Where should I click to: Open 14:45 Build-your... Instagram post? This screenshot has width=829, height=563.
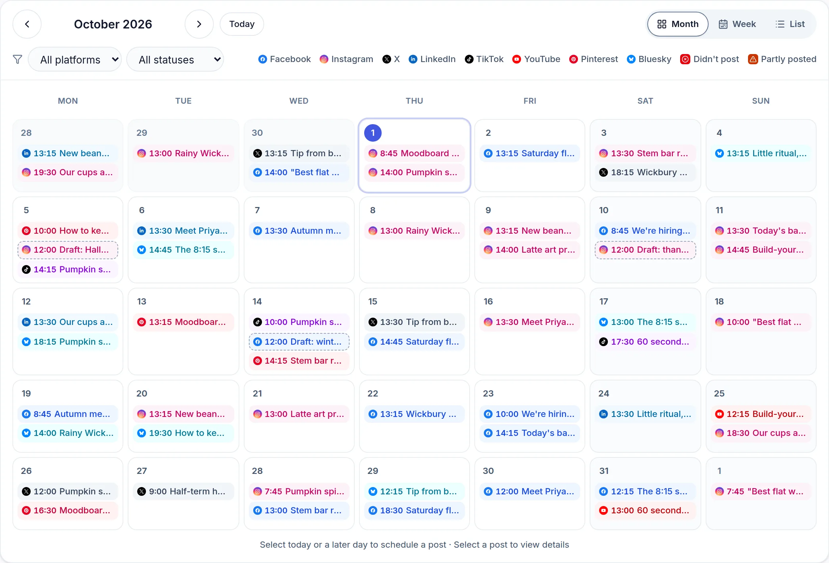761,250
